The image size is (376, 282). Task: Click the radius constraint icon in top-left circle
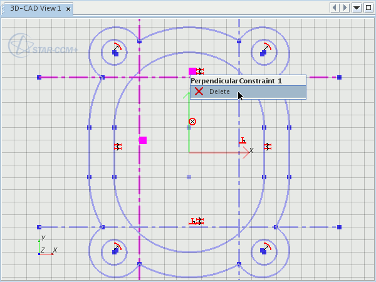(x=118, y=47)
